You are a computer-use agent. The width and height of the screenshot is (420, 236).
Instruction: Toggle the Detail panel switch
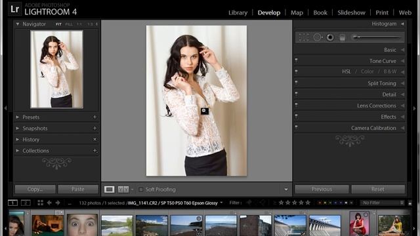pos(296,94)
